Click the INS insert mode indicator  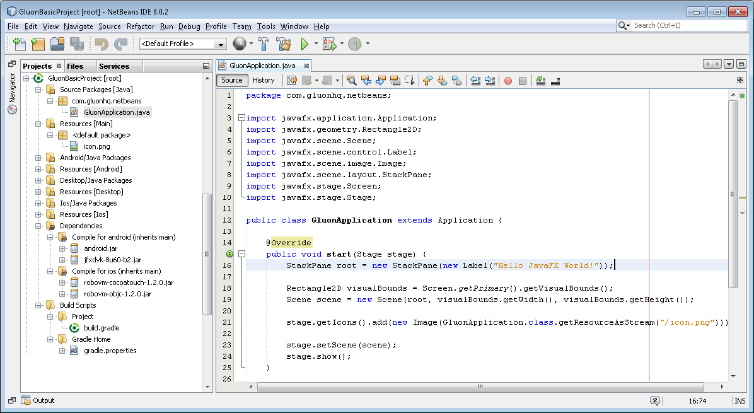(x=740, y=401)
